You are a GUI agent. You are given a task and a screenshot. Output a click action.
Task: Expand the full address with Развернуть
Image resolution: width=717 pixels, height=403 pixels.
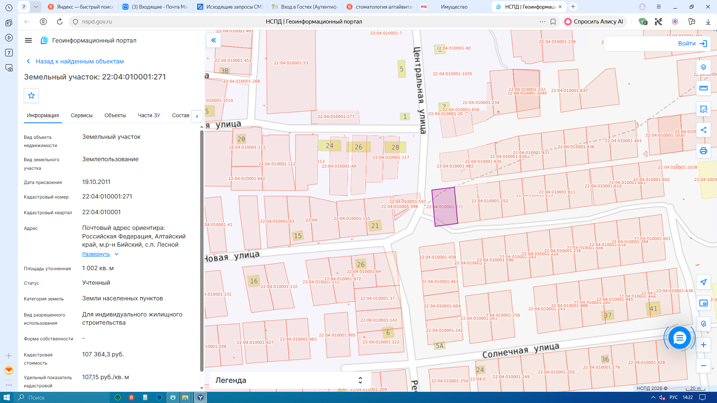pyautogui.click(x=96, y=254)
